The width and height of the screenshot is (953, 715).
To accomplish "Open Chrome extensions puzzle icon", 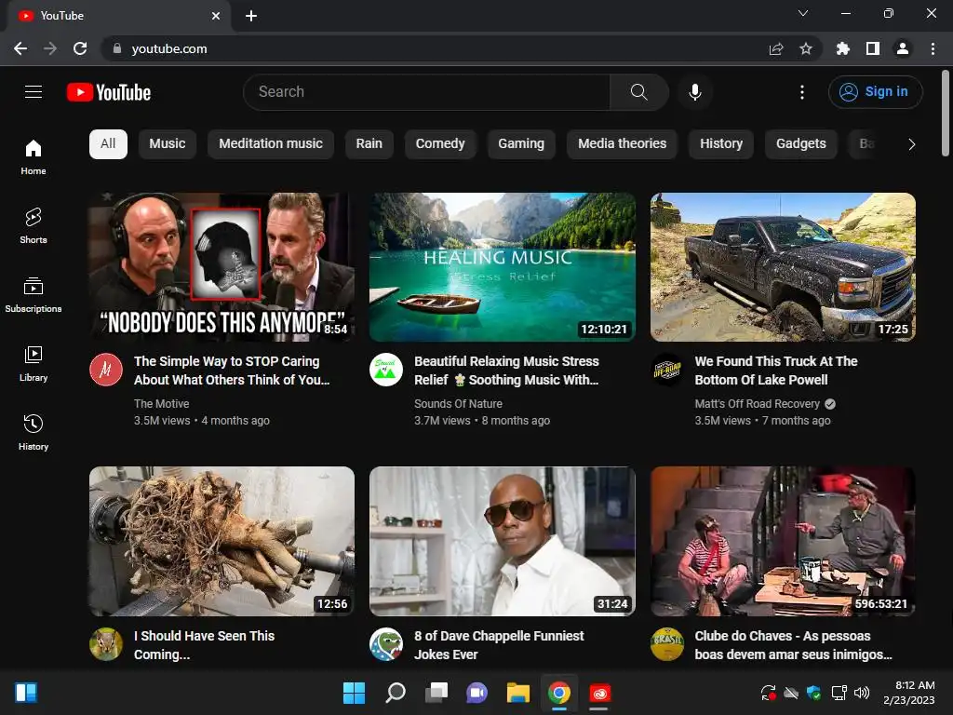I will [x=843, y=48].
